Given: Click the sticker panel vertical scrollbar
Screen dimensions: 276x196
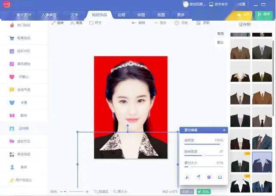Looking at the screenshot, I should pos(273,78).
